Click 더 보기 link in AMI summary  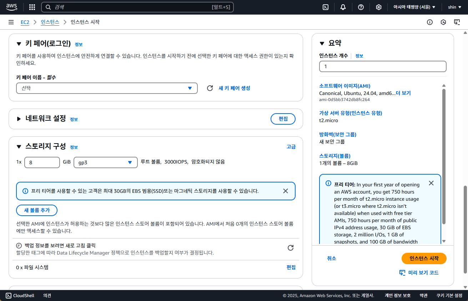(x=403, y=93)
